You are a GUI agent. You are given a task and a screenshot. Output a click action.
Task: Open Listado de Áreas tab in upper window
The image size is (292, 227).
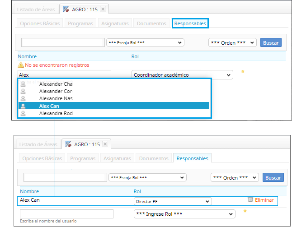coord(36,9)
